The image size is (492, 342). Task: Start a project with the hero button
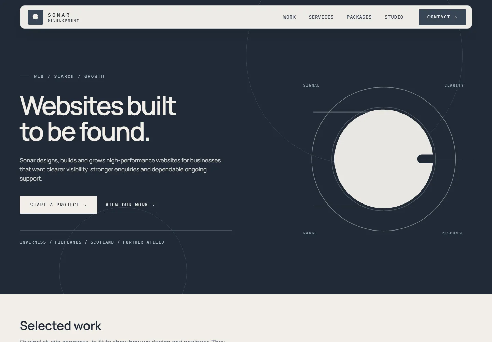[x=58, y=205]
